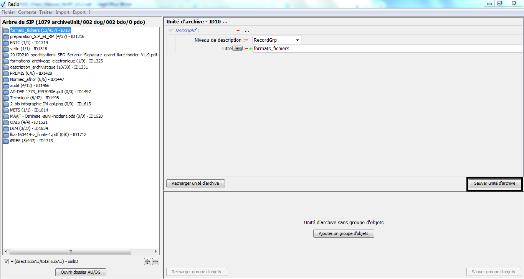Screen dimensions: 524x279
Task: Click the ellipsis after Unité d'archive ID10
Action: (x=225, y=22)
